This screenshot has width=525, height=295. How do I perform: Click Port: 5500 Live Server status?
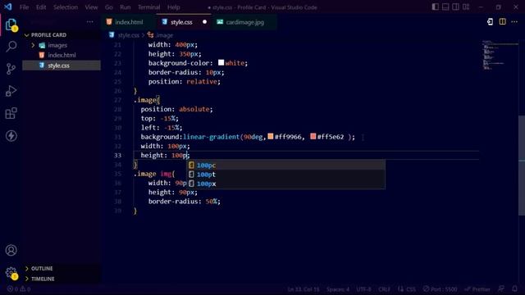coord(440,289)
